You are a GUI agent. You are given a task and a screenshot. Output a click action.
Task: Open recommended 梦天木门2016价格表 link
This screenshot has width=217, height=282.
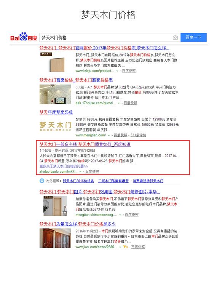click(x=78, y=181)
